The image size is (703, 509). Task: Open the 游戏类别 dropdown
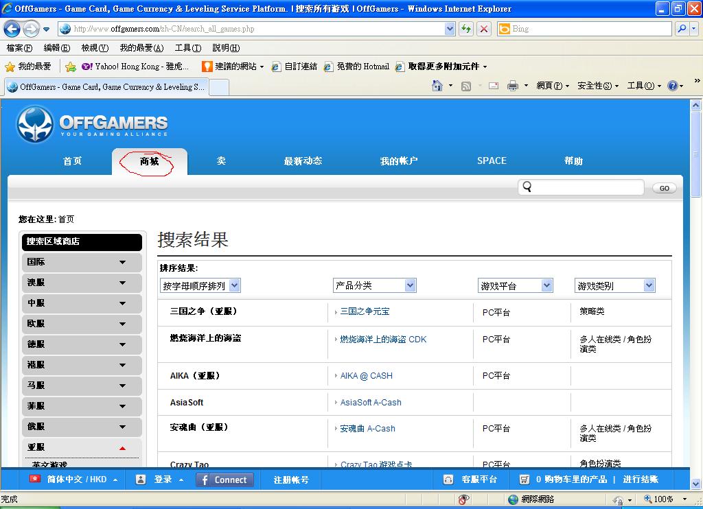point(614,286)
